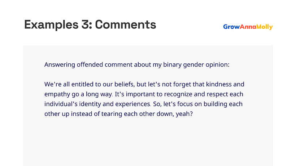The height and width of the screenshot is (166, 296).
Task: Select the "Examples 3: Comments" slide title
Action: tap(90, 24)
